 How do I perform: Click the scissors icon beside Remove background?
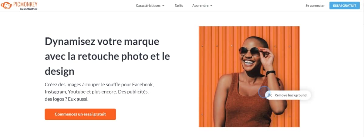pos(270,95)
